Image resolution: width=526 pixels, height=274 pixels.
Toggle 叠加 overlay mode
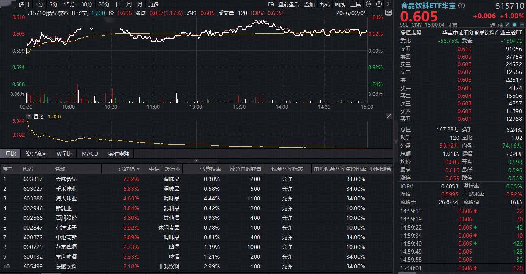tap(309, 4)
